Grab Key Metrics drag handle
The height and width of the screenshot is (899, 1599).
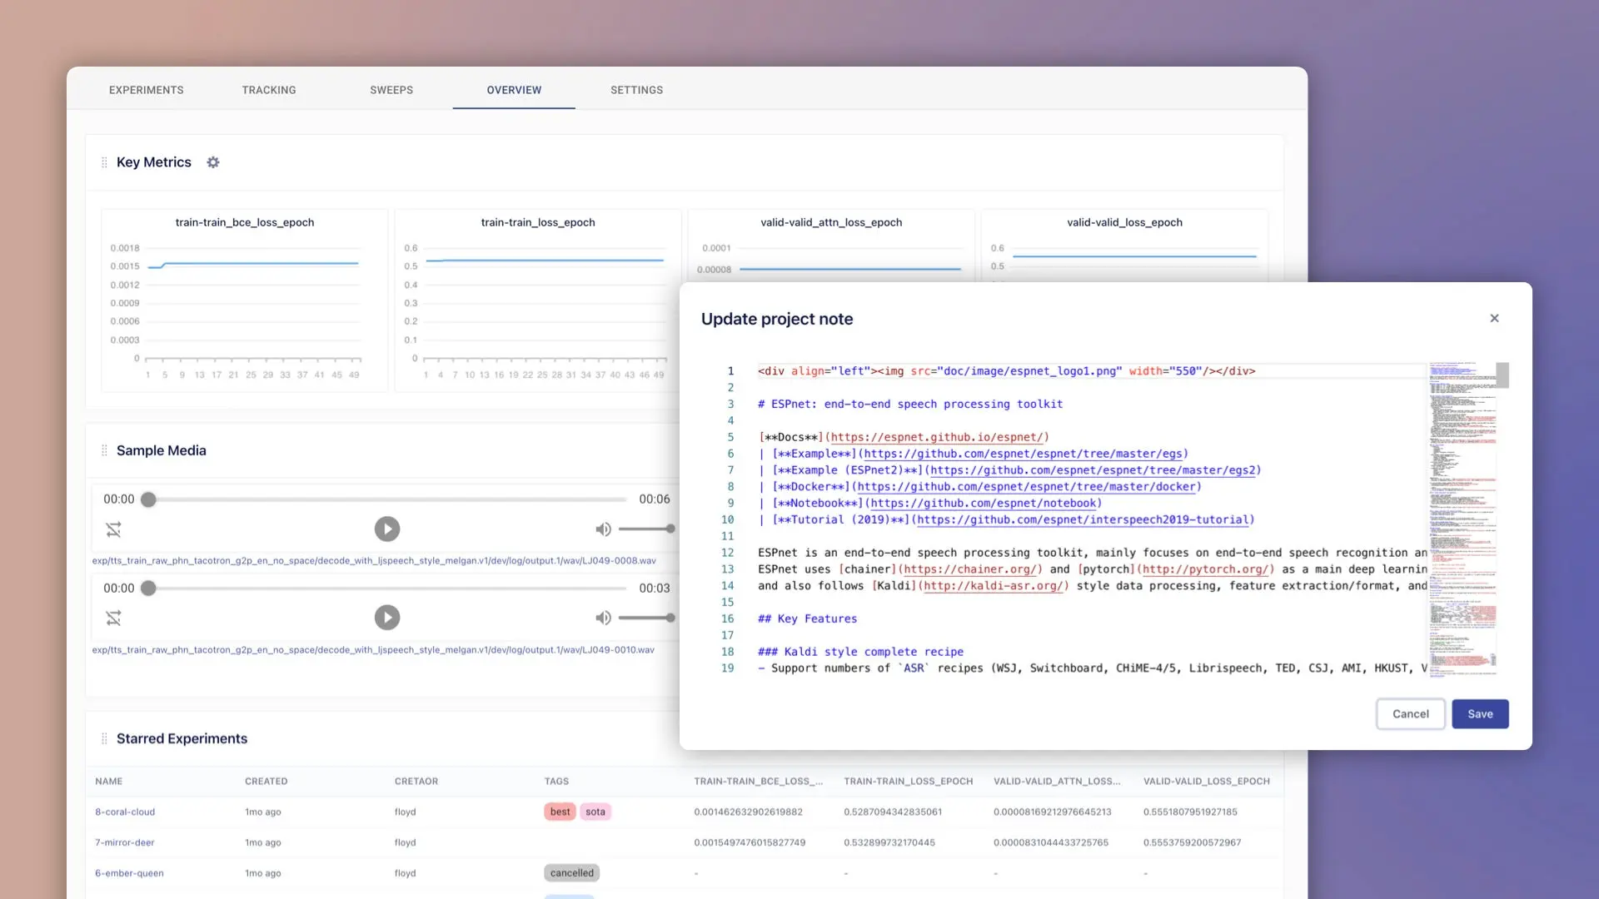point(104,162)
